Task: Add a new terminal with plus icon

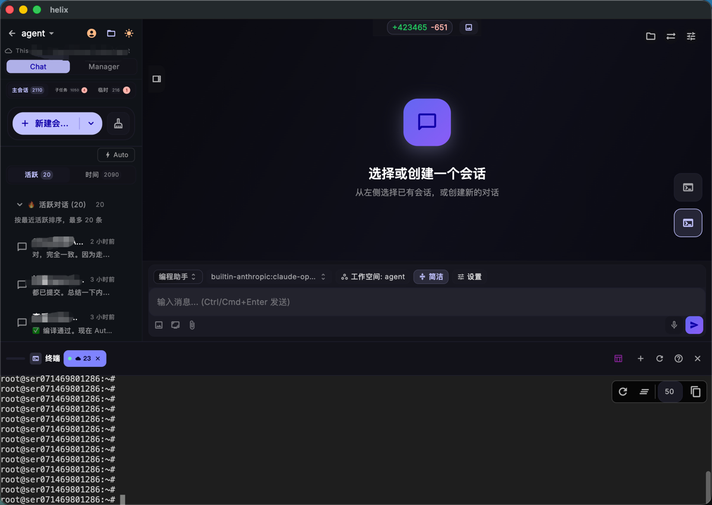Action: [x=640, y=359]
